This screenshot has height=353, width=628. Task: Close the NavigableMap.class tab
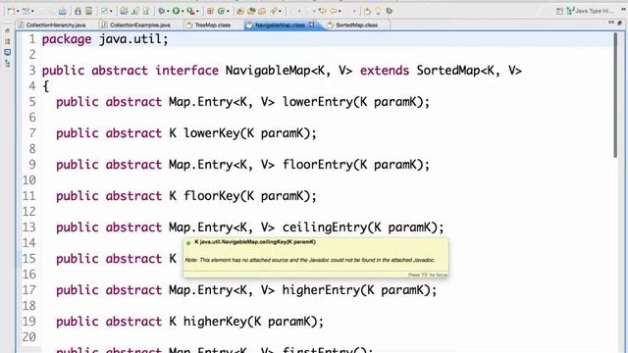[x=311, y=25]
